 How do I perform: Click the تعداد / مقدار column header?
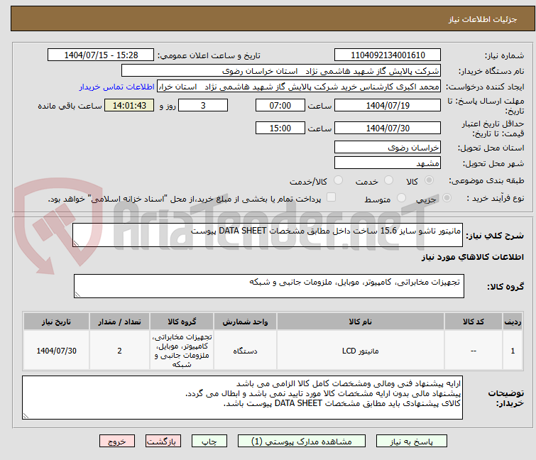pos(119,322)
